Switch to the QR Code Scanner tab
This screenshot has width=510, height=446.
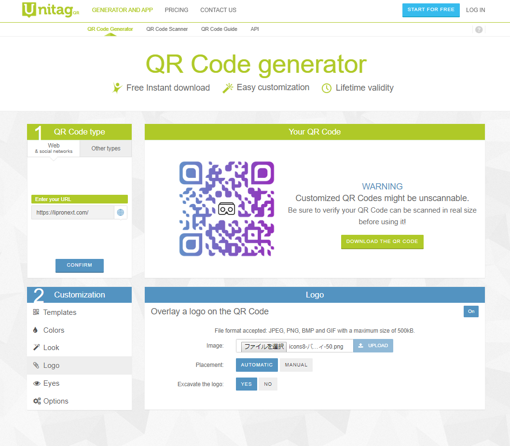coord(167,29)
